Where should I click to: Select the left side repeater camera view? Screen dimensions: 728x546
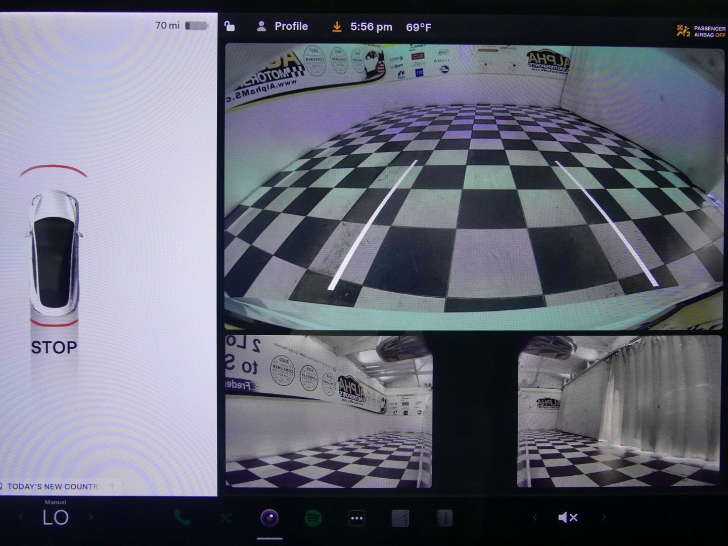pyautogui.click(x=329, y=411)
